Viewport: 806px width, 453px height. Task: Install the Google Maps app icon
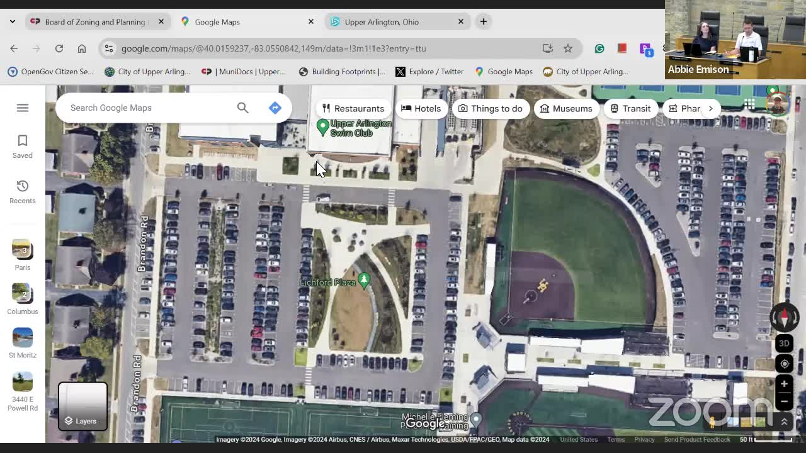coord(548,48)
